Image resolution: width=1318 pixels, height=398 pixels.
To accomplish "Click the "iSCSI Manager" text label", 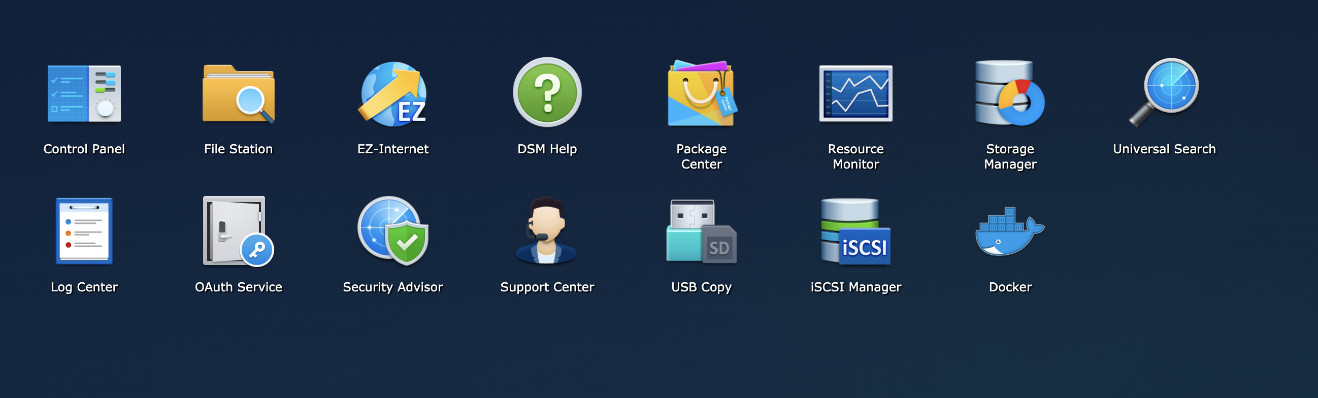I will [x=855, y=287].
